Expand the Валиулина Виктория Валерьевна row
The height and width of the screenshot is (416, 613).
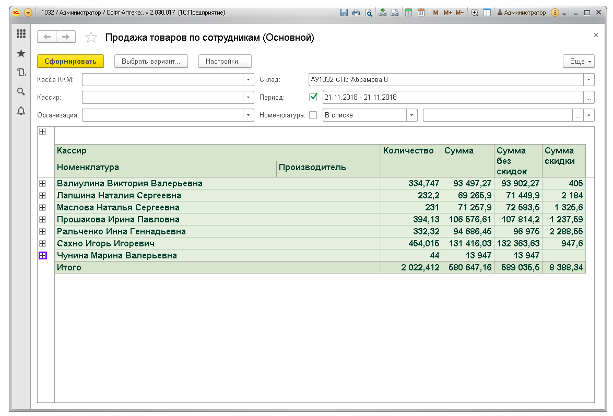click(43, 183)
